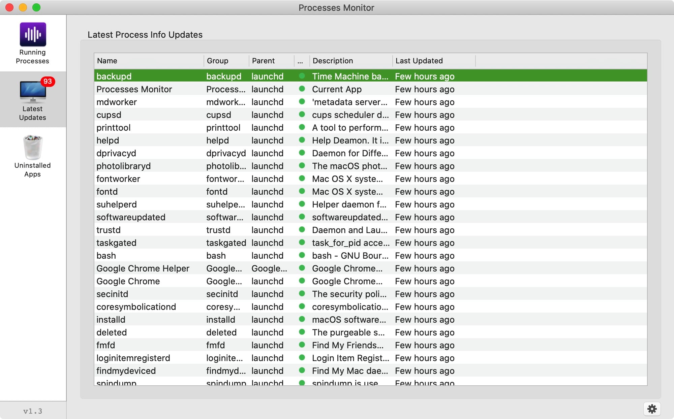Select the fontd process name
Viewport: 674px width, 419px height.
pyautogui.click(x=107, y=192)
